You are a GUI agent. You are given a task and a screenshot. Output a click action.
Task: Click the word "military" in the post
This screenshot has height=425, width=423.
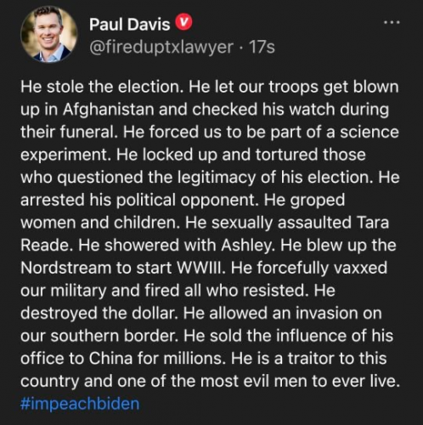pos(78,291)
